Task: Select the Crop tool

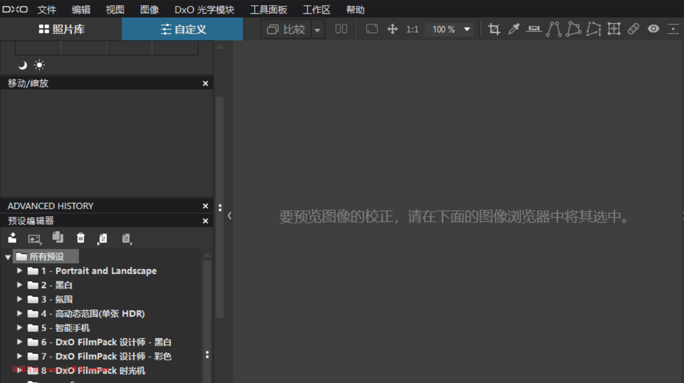Action: [494, 29]
